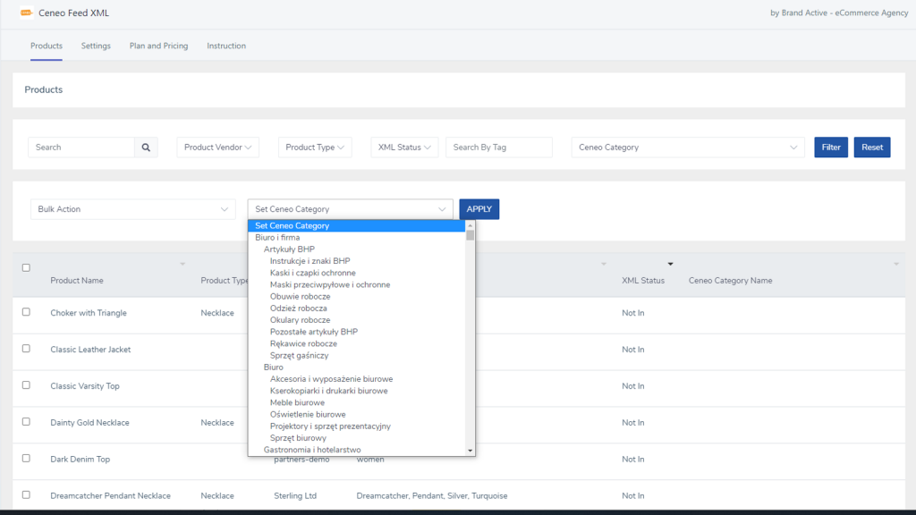The width and height of the screenshot is (916, 515).
Task: Tick the select-all products checkbox
Action: [26, 267]
